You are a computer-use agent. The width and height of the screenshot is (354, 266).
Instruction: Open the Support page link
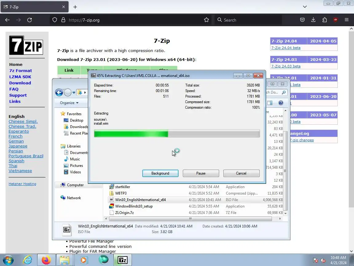[18, 95]
